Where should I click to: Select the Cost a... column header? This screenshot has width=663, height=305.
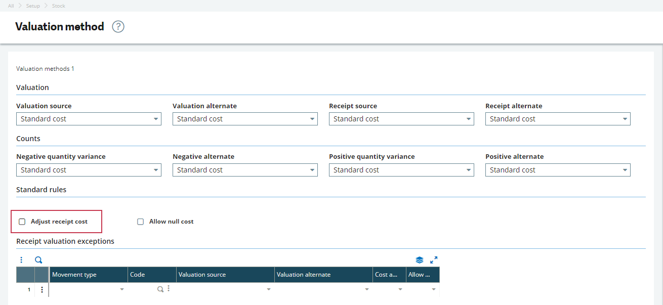(389, 275)
